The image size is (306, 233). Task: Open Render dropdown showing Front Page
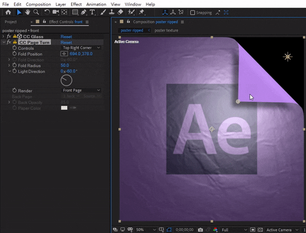point(81,90)
